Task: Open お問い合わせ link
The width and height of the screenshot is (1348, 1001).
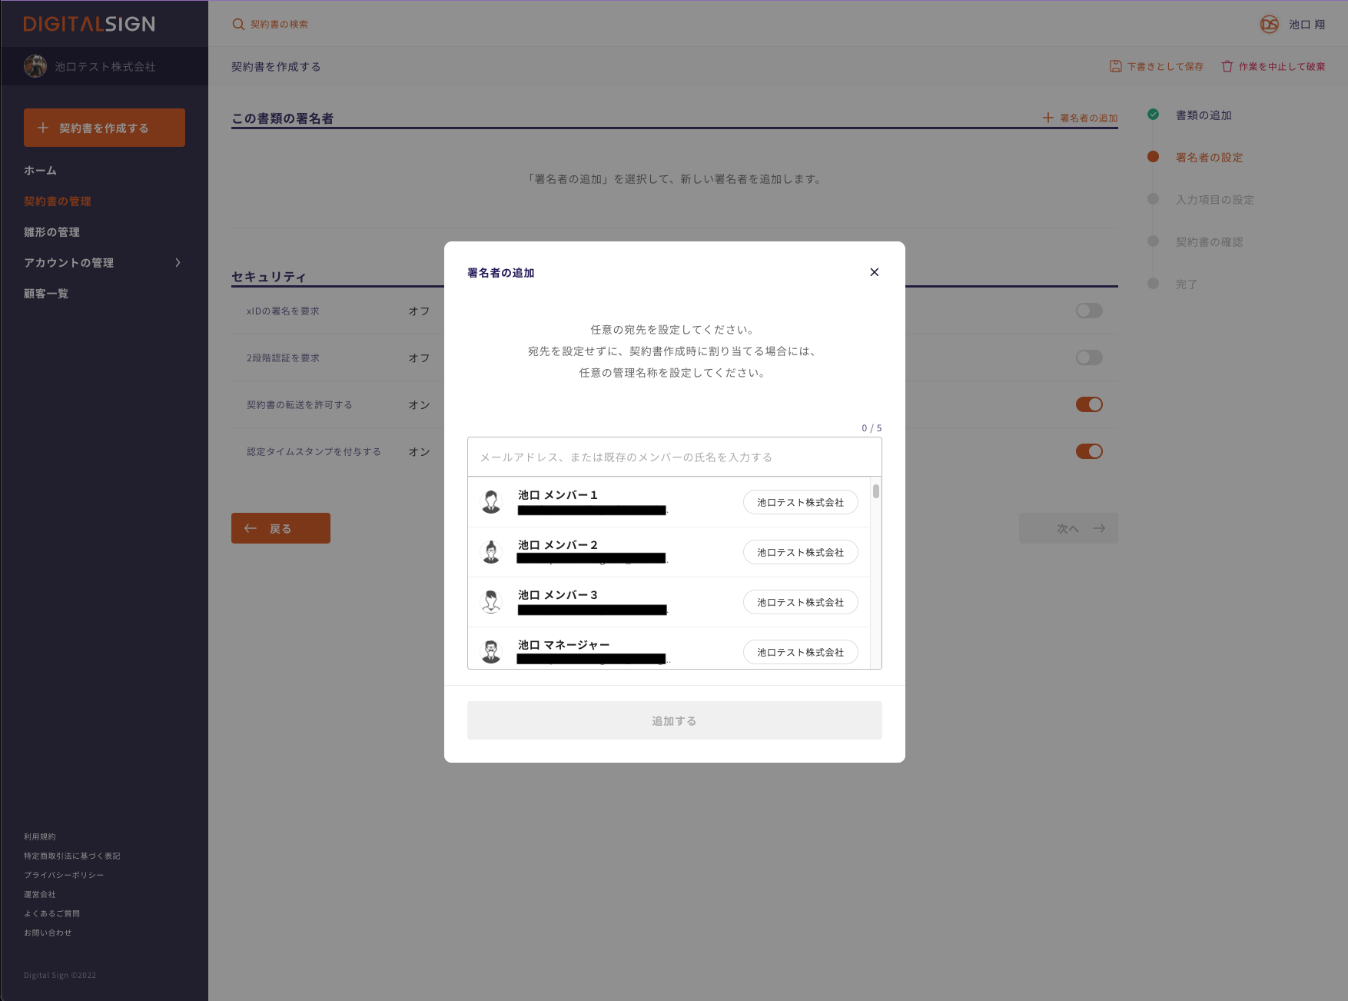Action: [48, 933]
